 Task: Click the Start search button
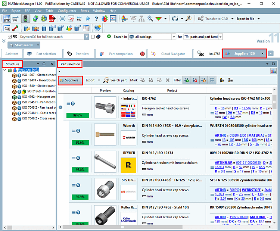tap(24, 45)
